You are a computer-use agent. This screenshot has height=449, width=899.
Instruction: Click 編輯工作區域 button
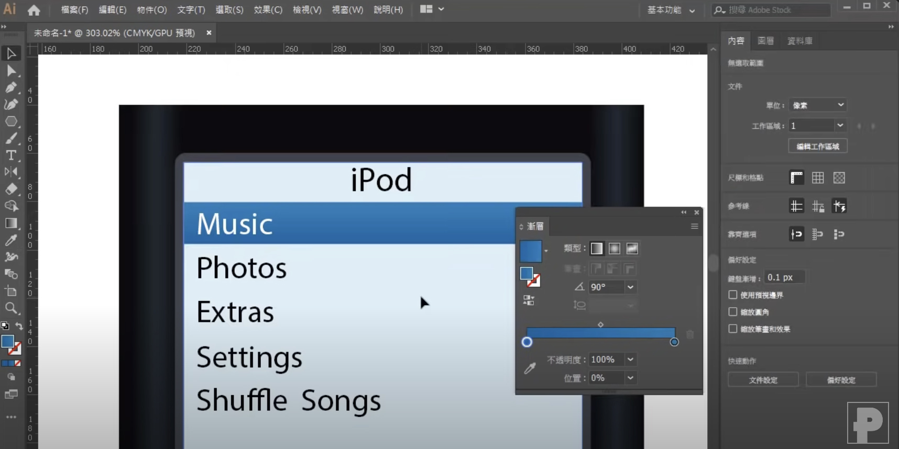point(818,146)
